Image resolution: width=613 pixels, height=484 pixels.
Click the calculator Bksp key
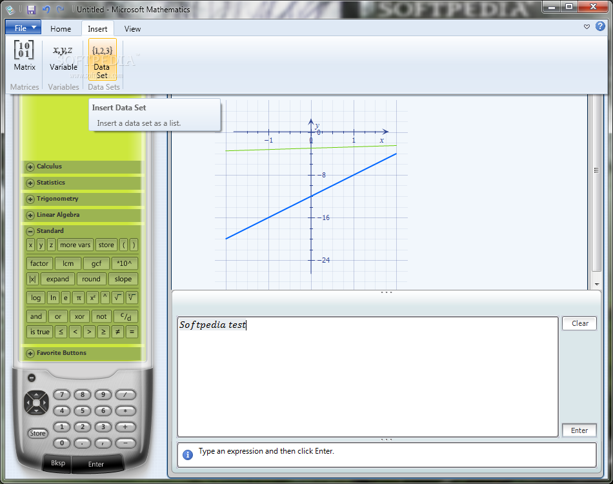(58, 463)
